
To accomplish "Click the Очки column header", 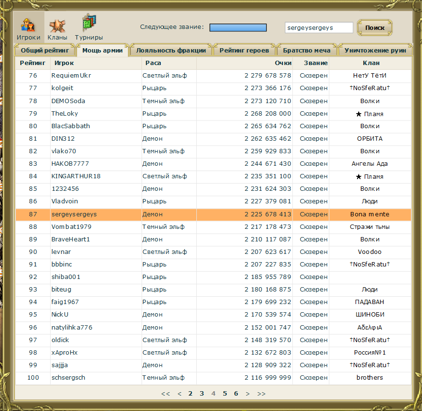I will 283,63.
